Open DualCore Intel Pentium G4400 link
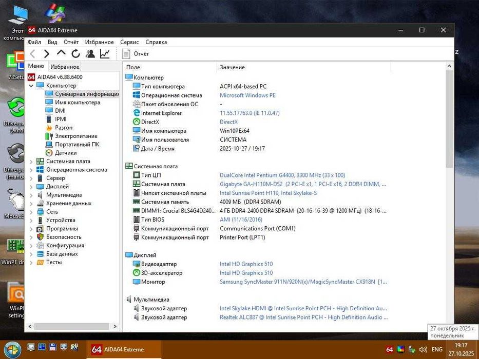Screen dimensions: 479x359 [282, 175]
